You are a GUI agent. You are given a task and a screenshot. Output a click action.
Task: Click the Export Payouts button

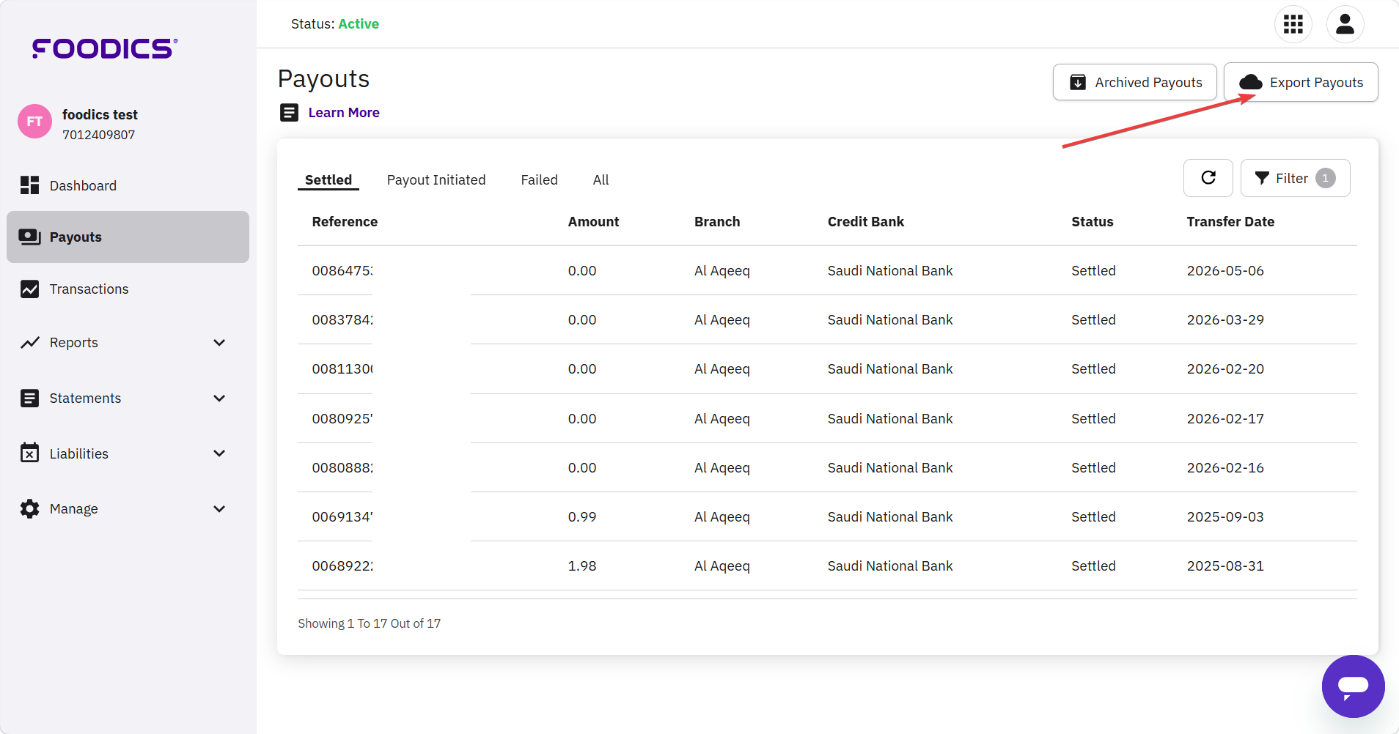(x=1301, y=82)
